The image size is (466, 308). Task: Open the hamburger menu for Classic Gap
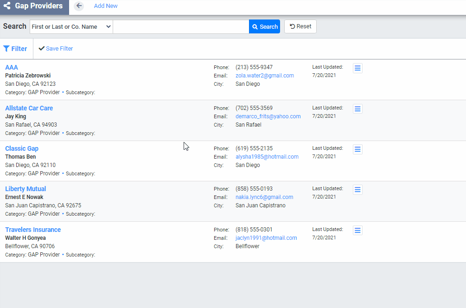click(357, 149)
